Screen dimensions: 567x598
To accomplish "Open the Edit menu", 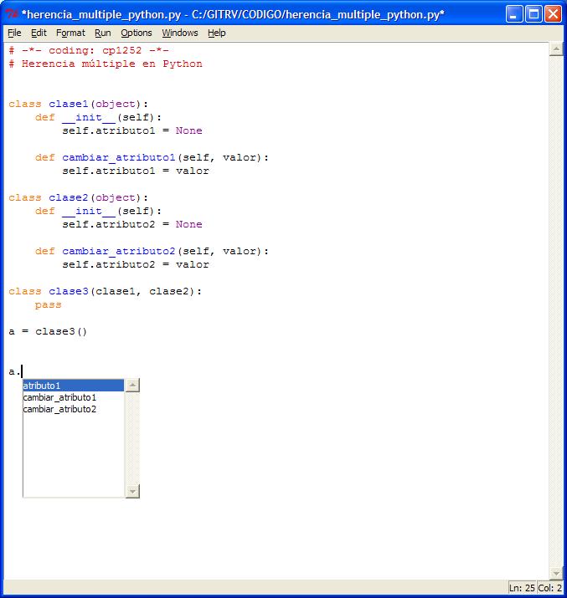I will tap(39, 33).
